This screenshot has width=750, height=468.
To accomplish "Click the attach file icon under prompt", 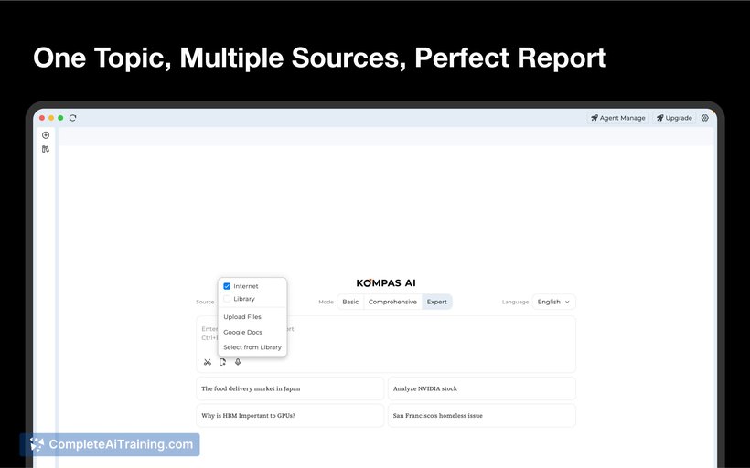I will coord(223,362).
